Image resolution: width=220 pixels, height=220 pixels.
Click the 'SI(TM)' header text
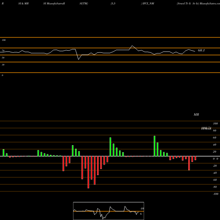click(x=84, y=4)
